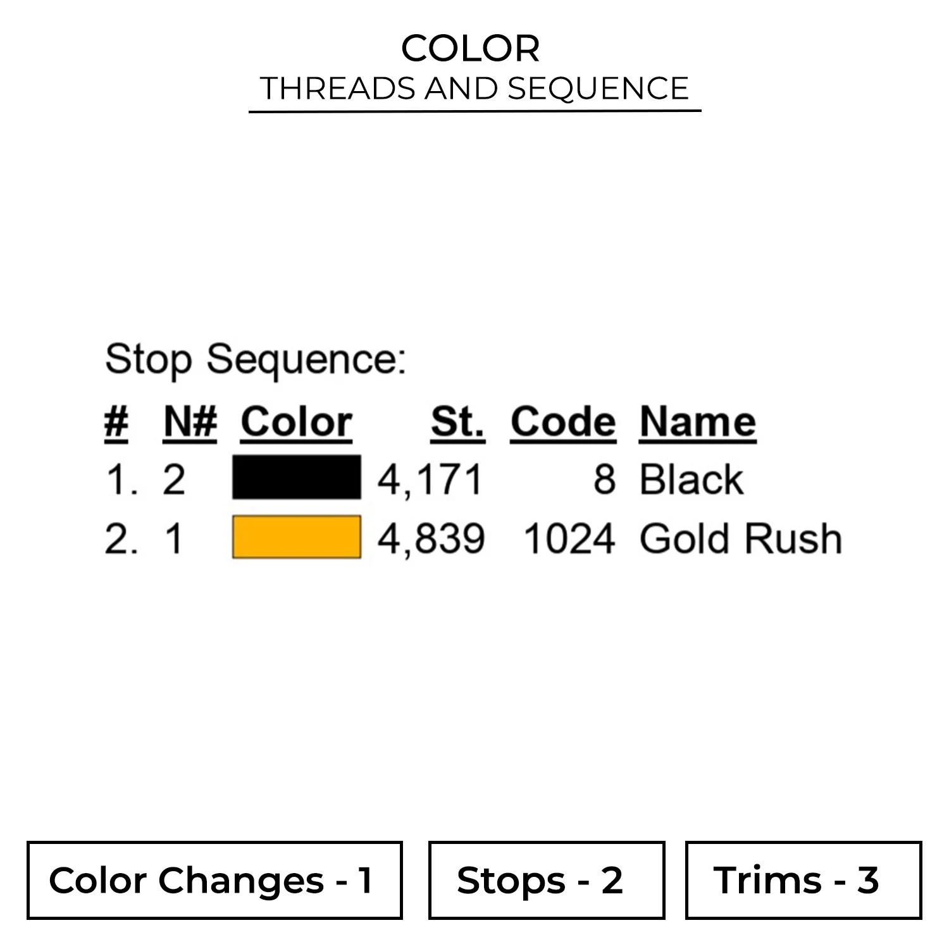Click the Gold Rush thread name
Viewport: 949px width, 949px height.
click(x=740, y=539)
